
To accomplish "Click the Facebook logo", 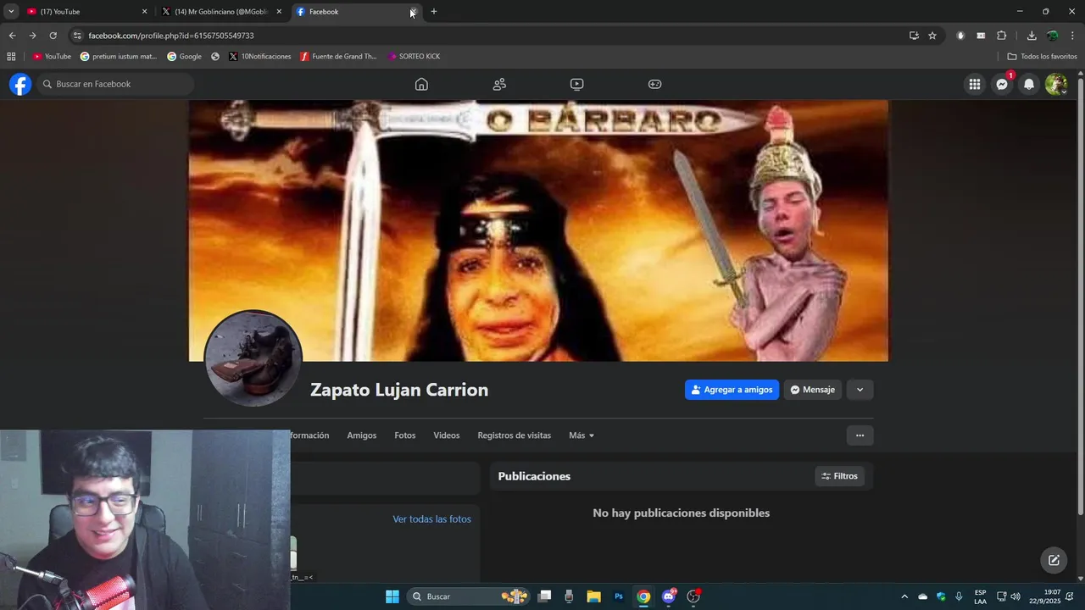I will point(20,84).
